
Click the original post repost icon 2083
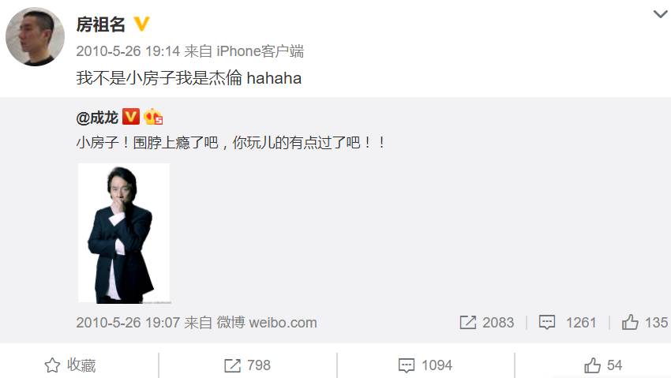click(486, 323)
